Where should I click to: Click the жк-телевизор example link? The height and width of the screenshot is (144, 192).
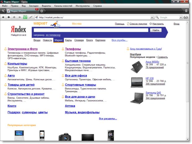coord(53,35)
